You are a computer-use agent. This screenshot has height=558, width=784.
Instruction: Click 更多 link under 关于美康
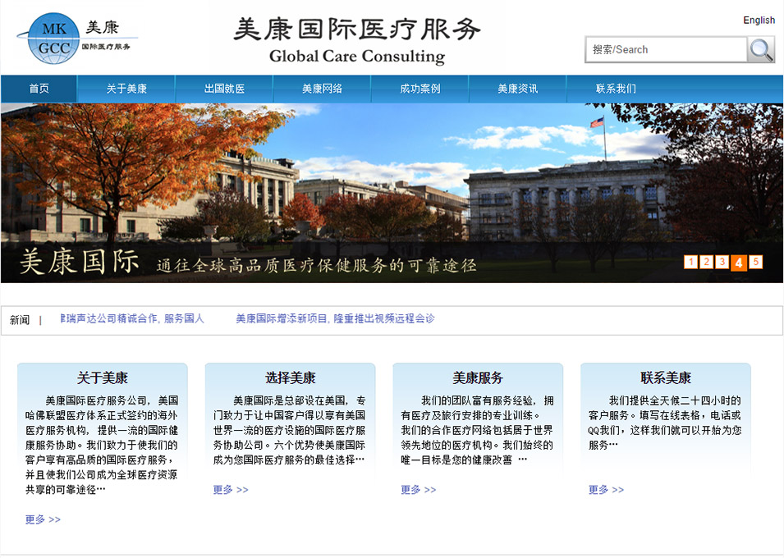click(43, 519)
